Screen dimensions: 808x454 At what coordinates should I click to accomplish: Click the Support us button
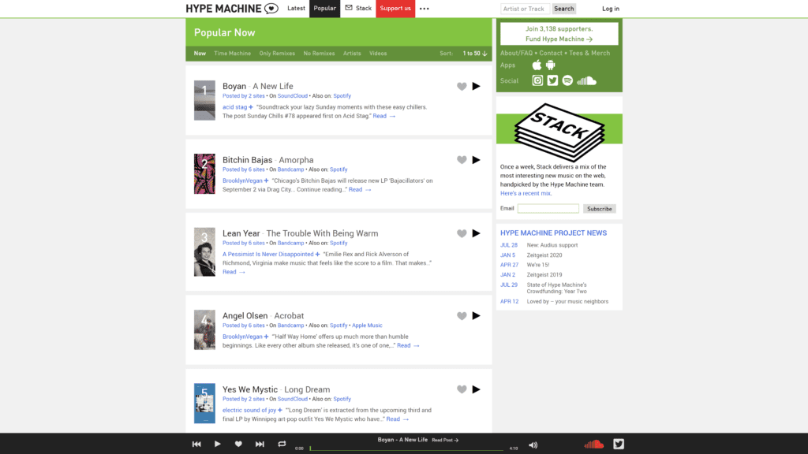(395, 8)
